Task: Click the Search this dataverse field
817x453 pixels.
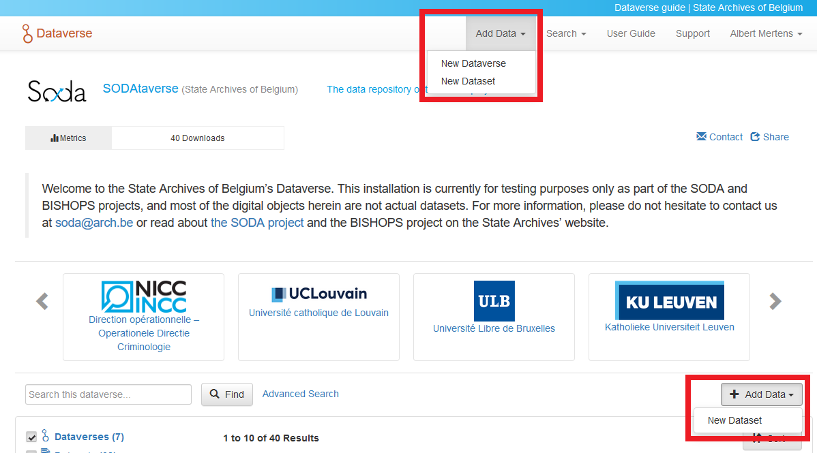Action: 108,394
